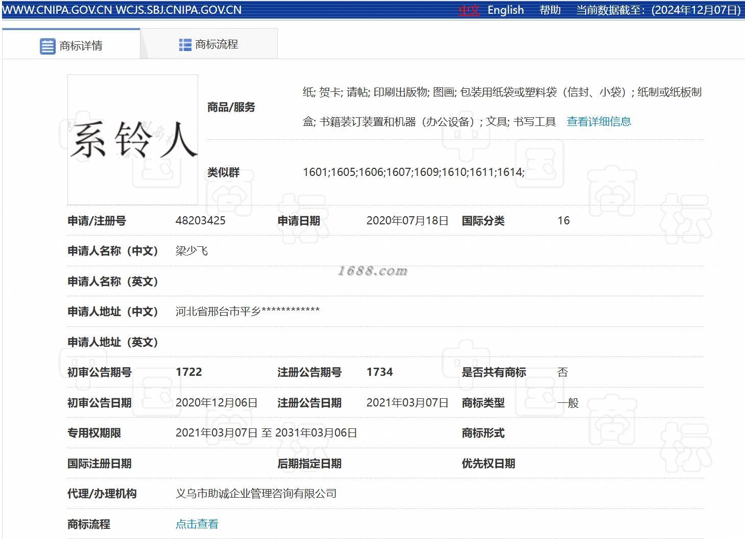This screenshot has height=539, width=745.
Task: Select the 国际分类 label
Action: (x=483, y=221)
